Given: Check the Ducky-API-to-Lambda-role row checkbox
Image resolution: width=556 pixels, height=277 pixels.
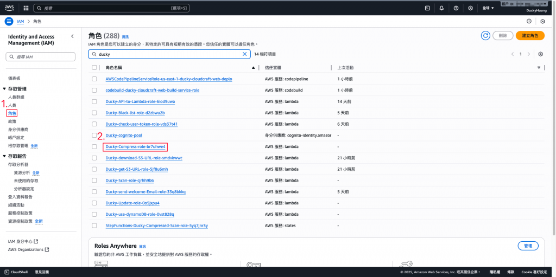Looking at the screenshot, I should pos(94,102).
